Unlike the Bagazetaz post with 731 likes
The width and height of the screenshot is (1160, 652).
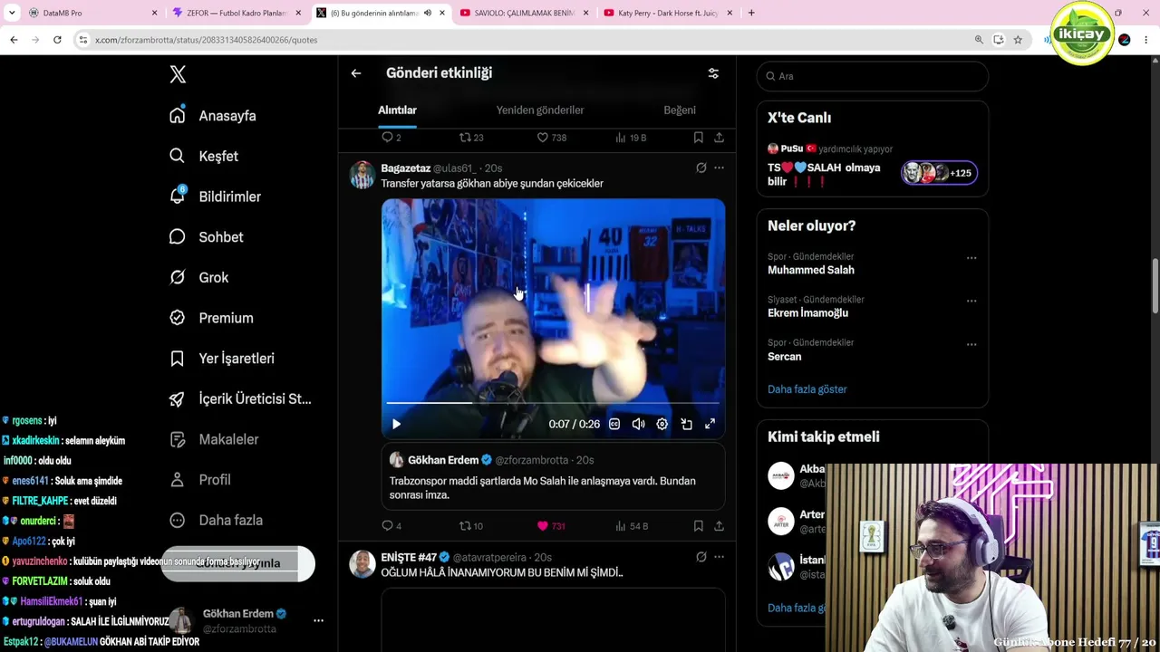coord(551,526)
